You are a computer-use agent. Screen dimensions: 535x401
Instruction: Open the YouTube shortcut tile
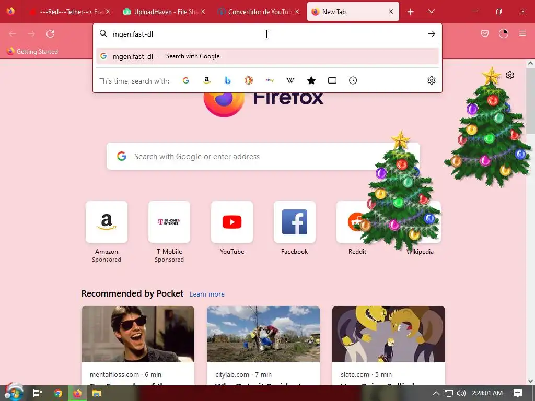(x=232, y=222)
